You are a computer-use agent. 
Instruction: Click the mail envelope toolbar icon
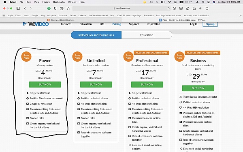(181, 9)
